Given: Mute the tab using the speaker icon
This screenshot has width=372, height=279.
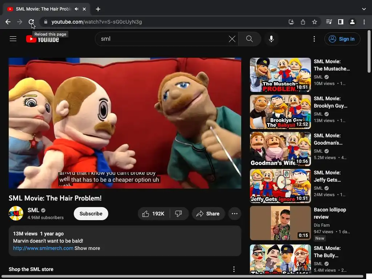Looking at the screenshot, I should [76, 9].
